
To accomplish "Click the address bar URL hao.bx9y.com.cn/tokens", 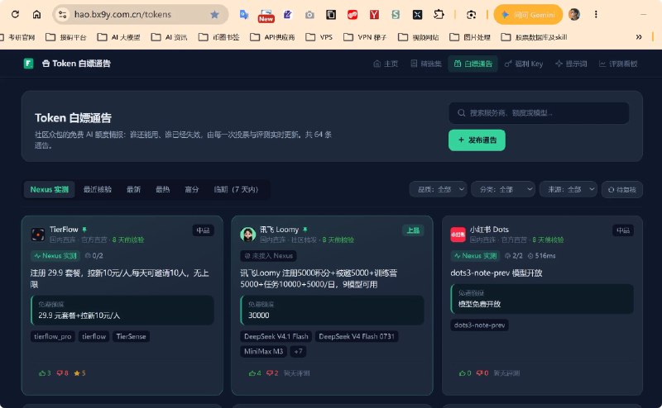I will click(122, 15).
